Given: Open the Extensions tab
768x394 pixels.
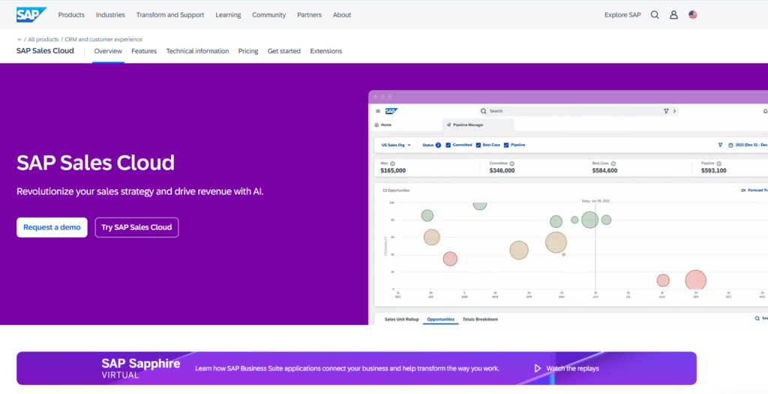Looking at the screenshot, I should coord(326,51).
